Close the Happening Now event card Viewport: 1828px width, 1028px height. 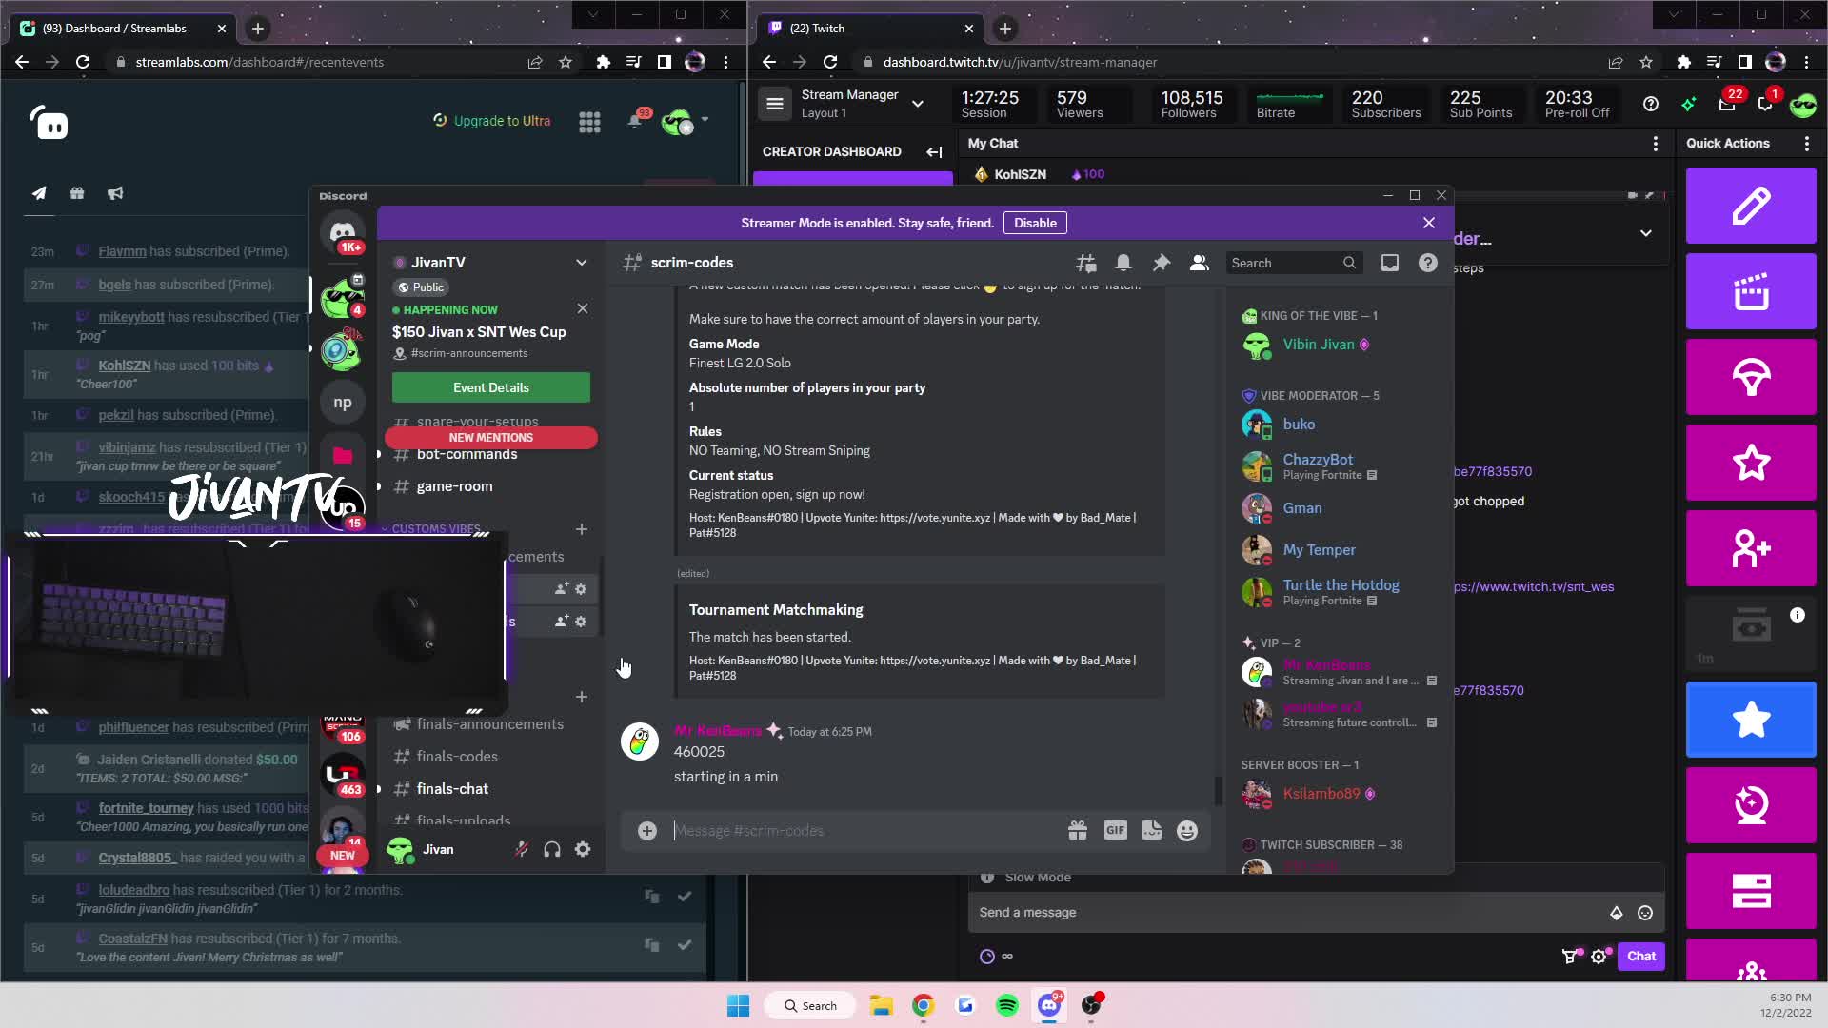(583, 308)
